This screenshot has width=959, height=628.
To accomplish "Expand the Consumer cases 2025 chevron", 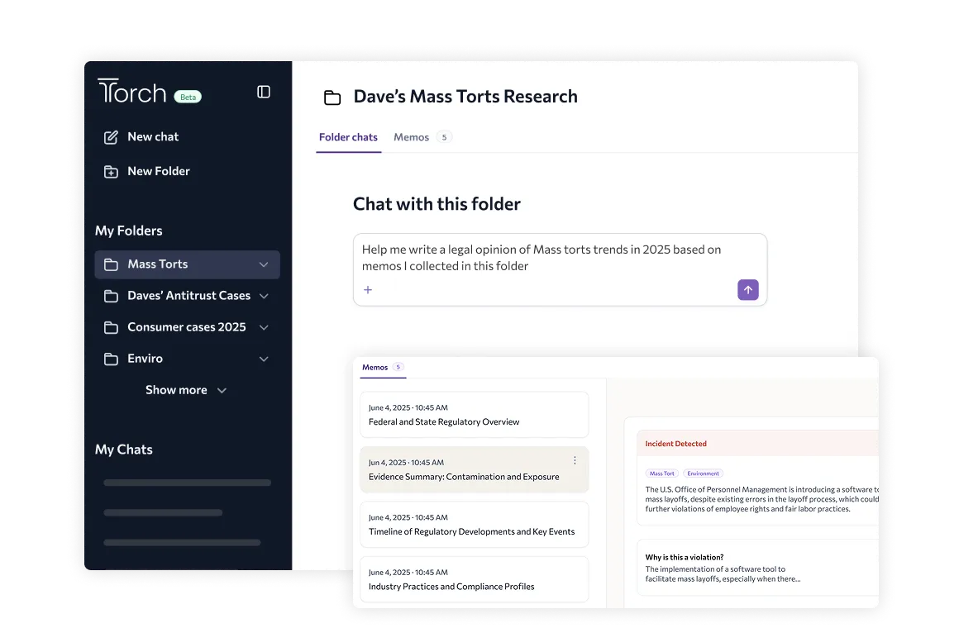I will tap(264, 328).
